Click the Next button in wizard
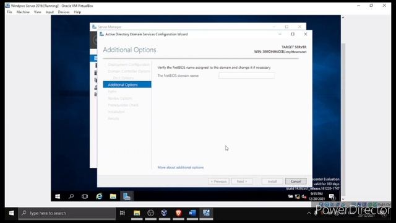This screenshot has width=396, height=223. click(242, 181)
